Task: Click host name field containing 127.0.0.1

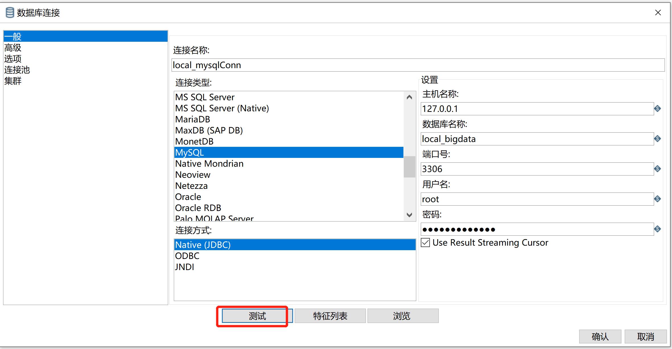Action: point(537,108)
